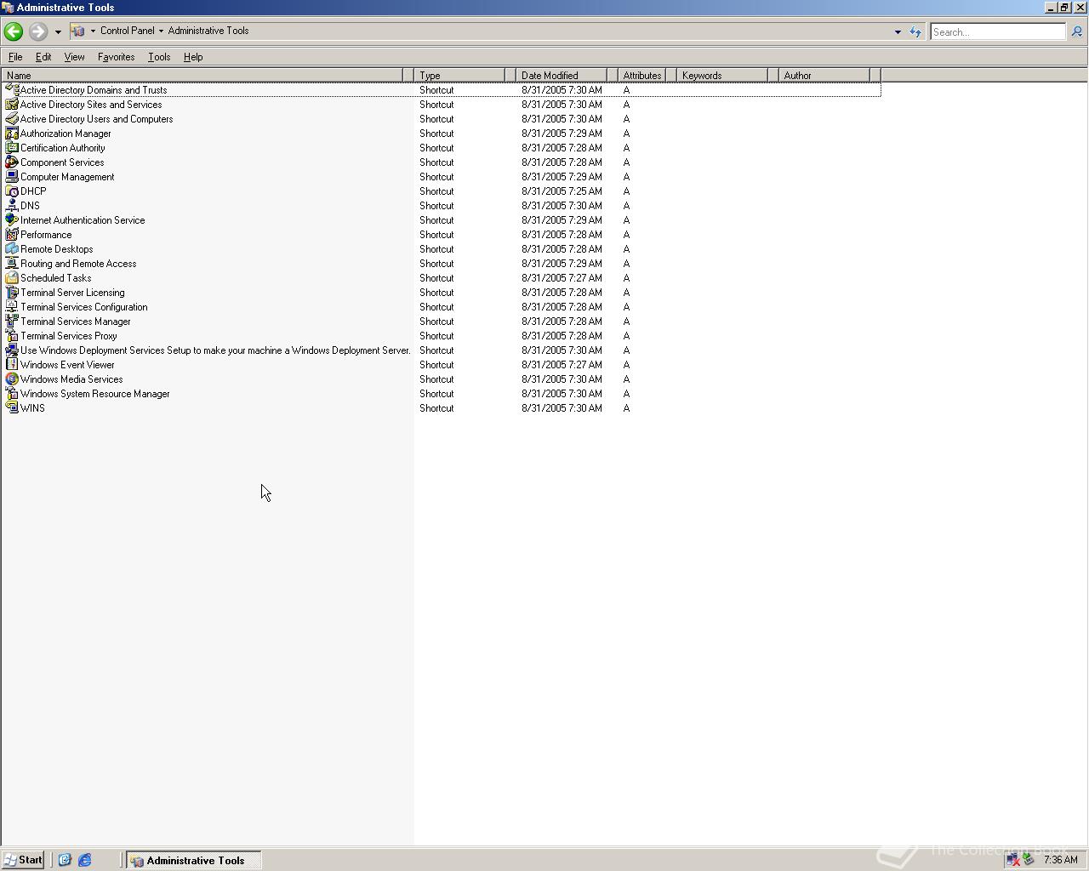Click the Administrative Tools taskbar button
This screenshot has height=871, width=1089.
click(194, 860)
